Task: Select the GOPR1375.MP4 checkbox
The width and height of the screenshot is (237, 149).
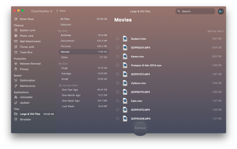Action: click(118, 110)
